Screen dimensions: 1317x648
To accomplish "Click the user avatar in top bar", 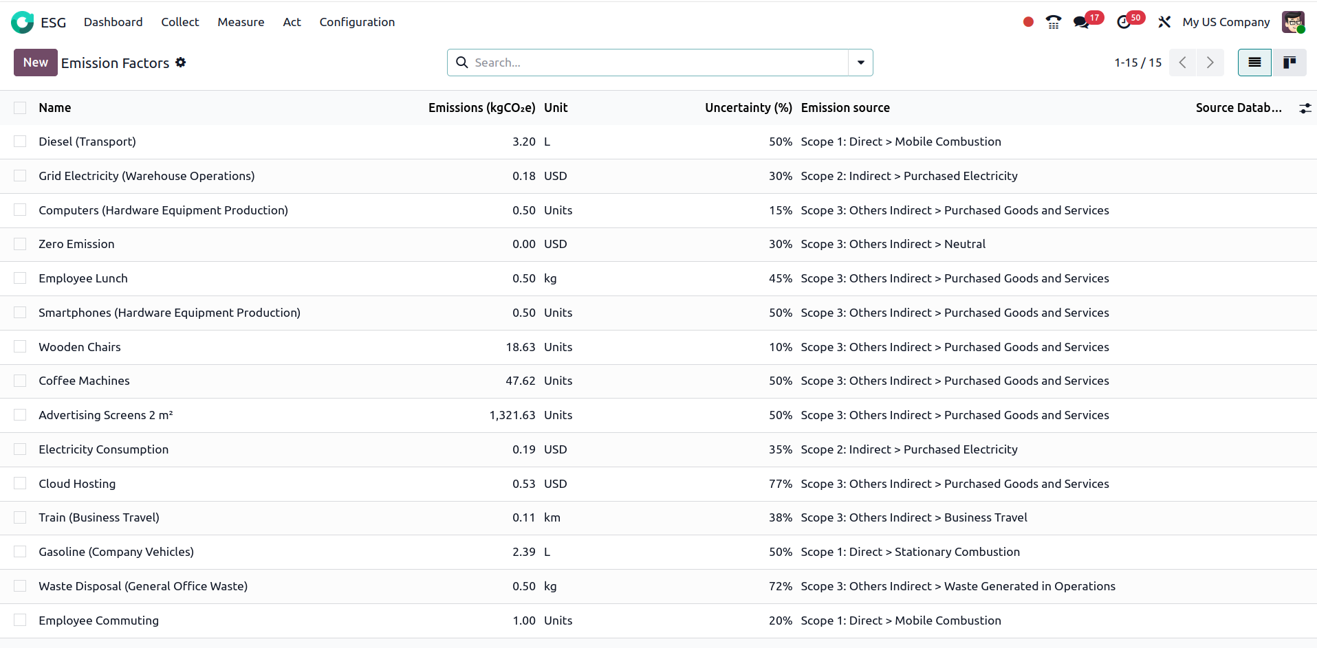I will point(1293,22).
